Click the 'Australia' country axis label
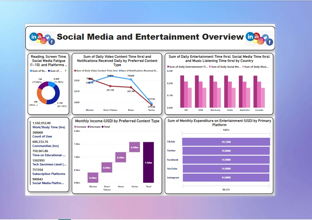The height and width of the screenshot is (220, 312). (x=244, y=110)
